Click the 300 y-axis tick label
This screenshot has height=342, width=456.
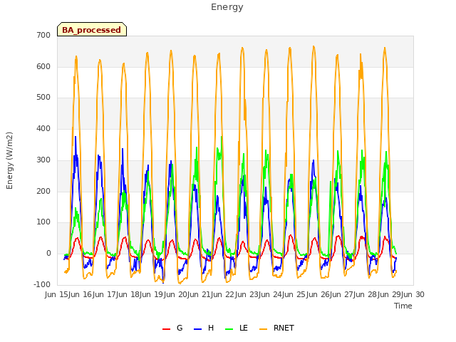point(43,160)
